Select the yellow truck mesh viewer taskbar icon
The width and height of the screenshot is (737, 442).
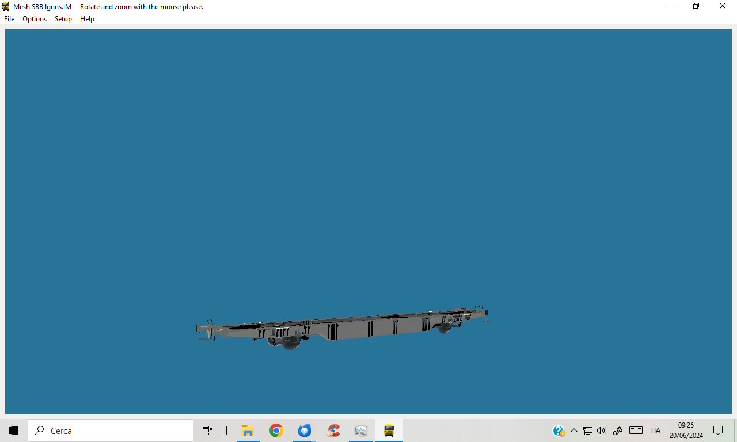point(389,430)
